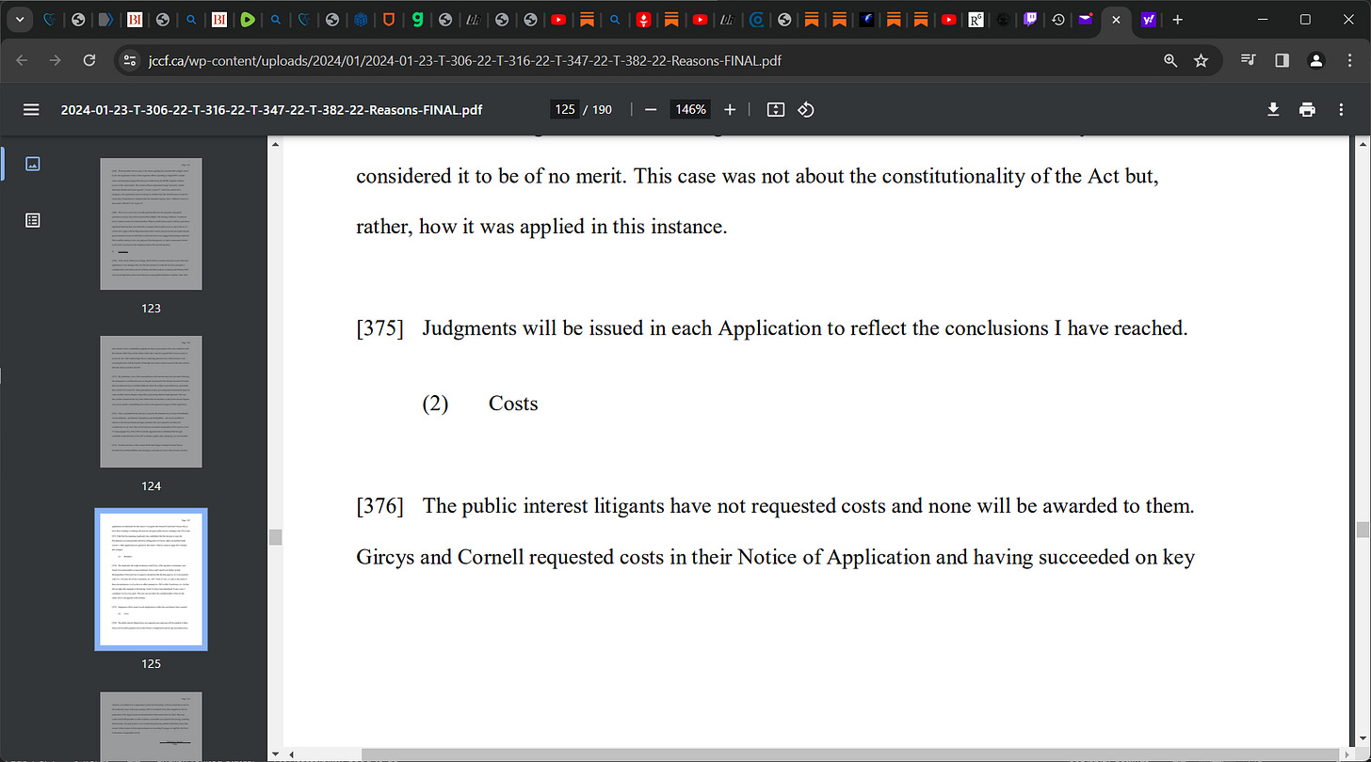This screenshot has width=1371, height=762.
Task: Switch to the space image icon tab
Action: coord(865,19)
